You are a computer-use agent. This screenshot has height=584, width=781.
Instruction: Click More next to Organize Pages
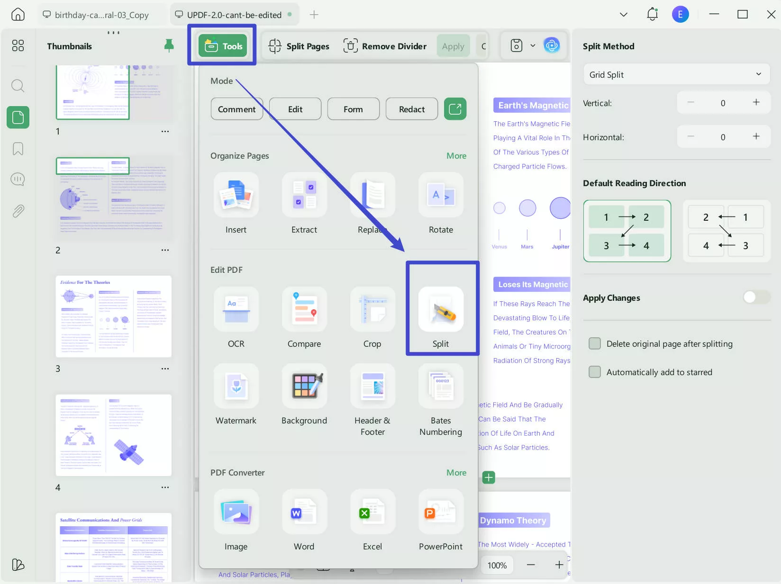[456, 155]
